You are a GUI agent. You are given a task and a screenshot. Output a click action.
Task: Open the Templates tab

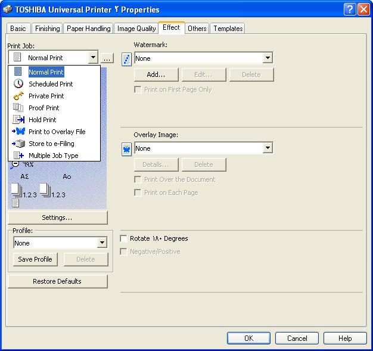228,29
